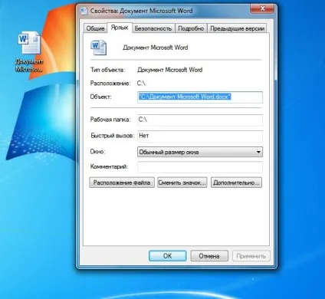Click the desktop label Документ Microso...
325x299 pixels.
29,65
